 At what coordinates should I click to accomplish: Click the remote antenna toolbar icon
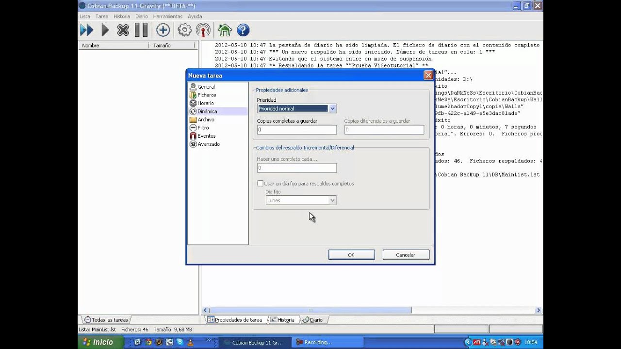pyautogui.click(x=203, y=30)
